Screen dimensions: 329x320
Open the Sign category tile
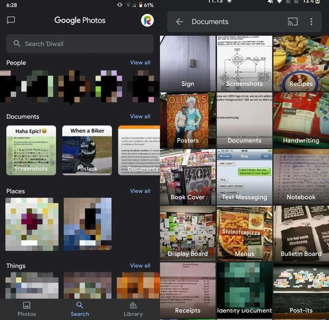[x=188, y=63]
